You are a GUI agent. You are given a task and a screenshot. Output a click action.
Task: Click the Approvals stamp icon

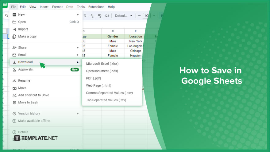pos(14,69)
